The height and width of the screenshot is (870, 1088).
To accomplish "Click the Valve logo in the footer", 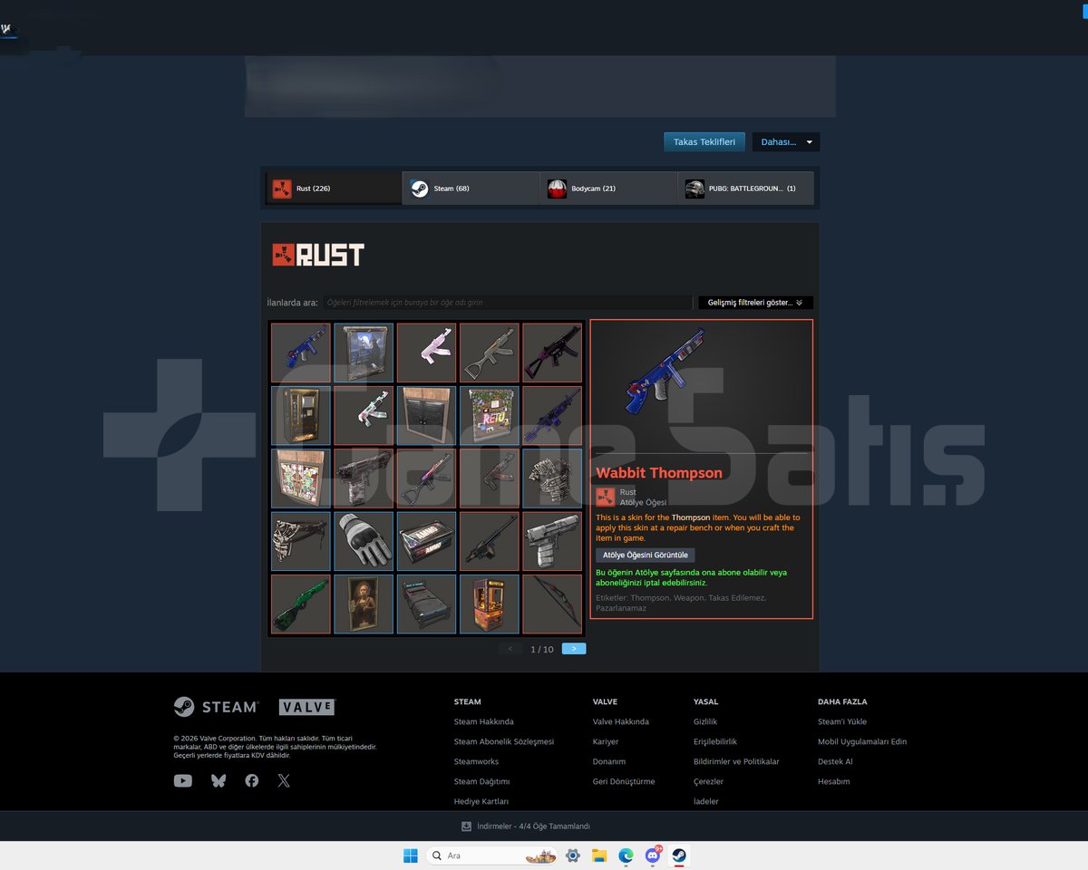I will [306, 707].
